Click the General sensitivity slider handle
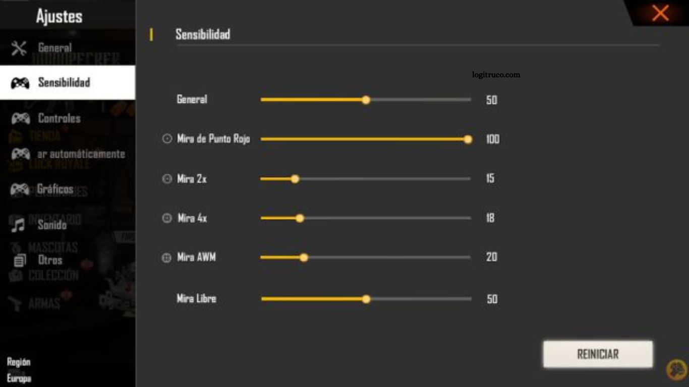This screenshot has height=387, width=689. click(366, 100)
